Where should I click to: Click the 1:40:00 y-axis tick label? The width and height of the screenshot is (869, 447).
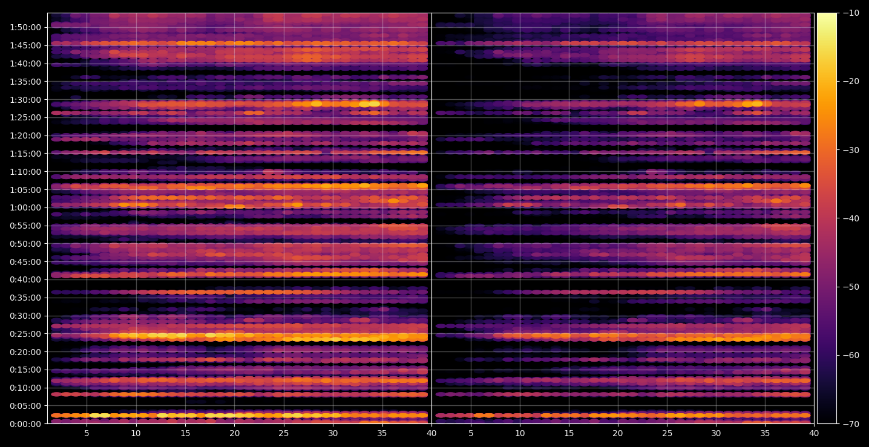pyautogui.click(x=25, y=64)
